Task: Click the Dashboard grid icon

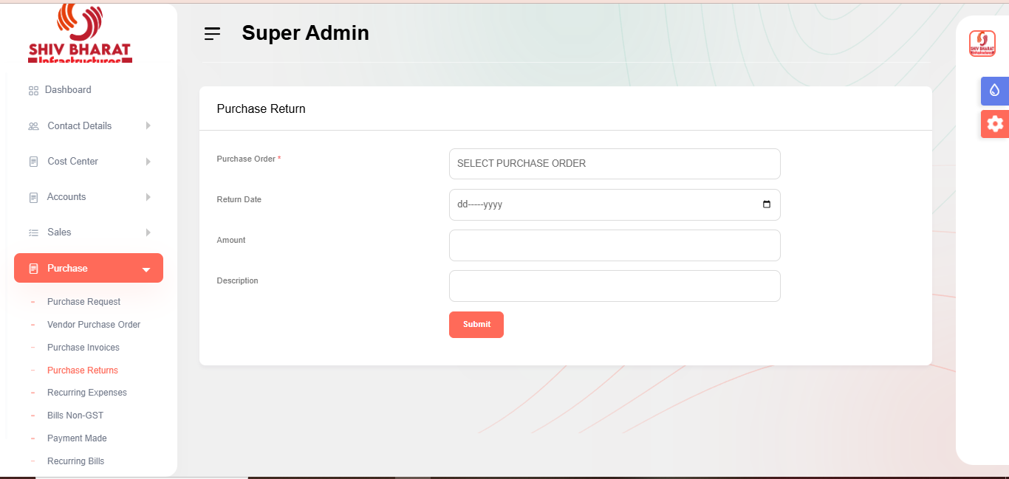Action: (33, 91)
